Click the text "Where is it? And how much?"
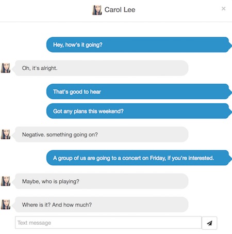This screenshot has width=232, height=234. tap(57, 205)
